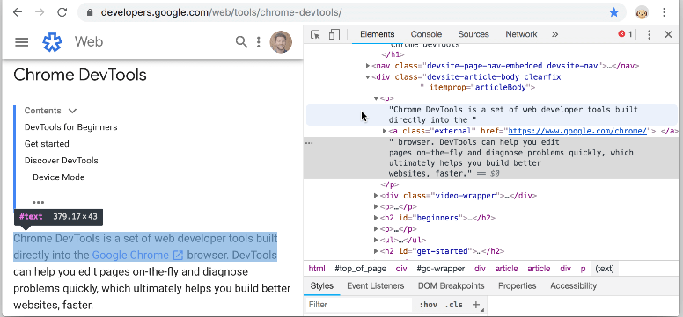Toggle the .cls classes editor
This screenshot has width=683, height=317.
point(453,305)
